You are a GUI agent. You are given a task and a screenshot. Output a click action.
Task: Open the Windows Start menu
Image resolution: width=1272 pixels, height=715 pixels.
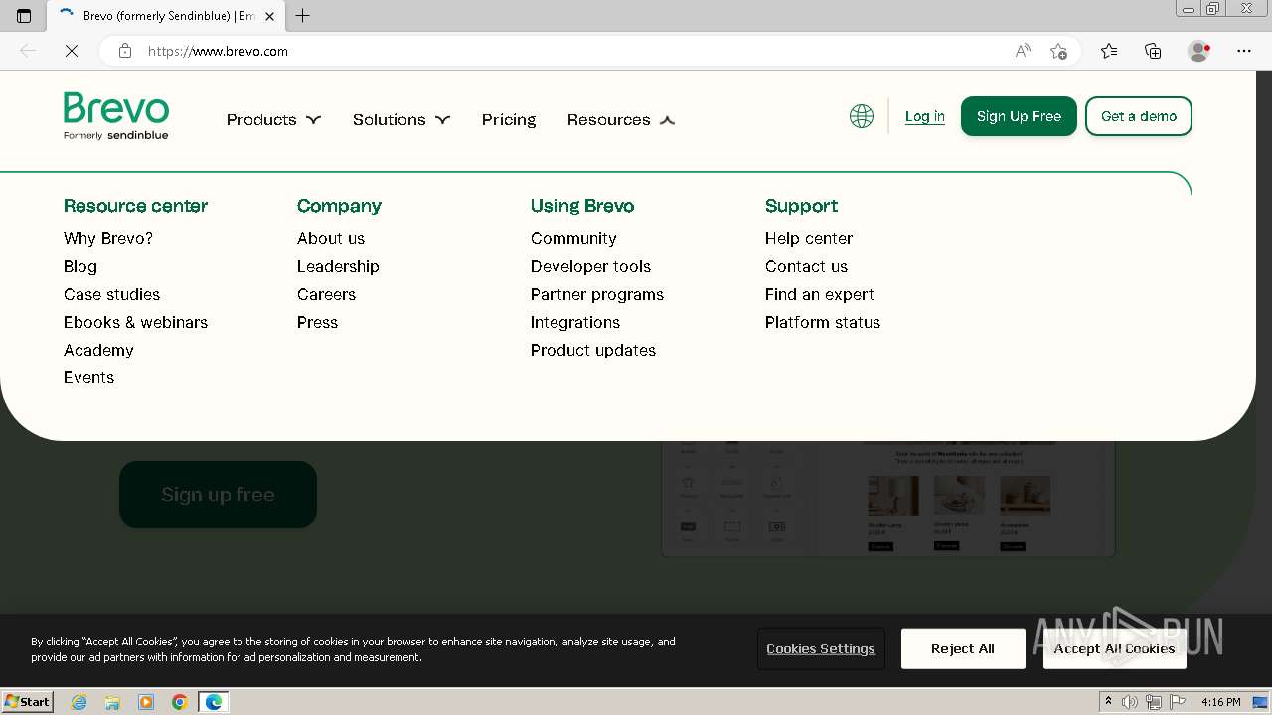click(27, 702)
